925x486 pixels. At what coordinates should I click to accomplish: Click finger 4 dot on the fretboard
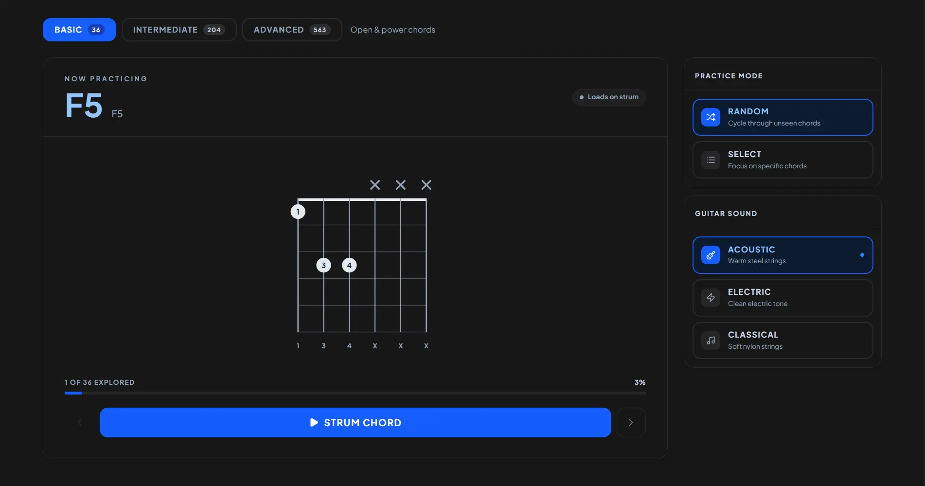point(349,265)
